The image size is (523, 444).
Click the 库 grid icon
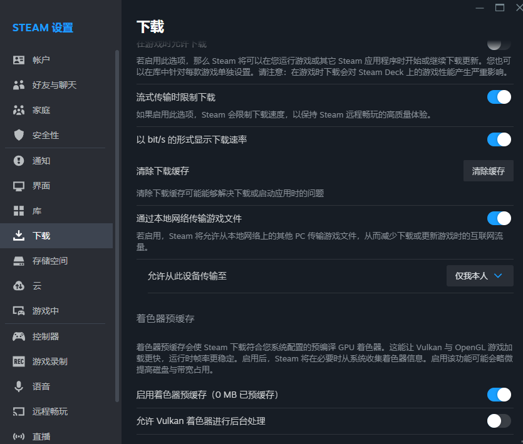pos(19,211)
